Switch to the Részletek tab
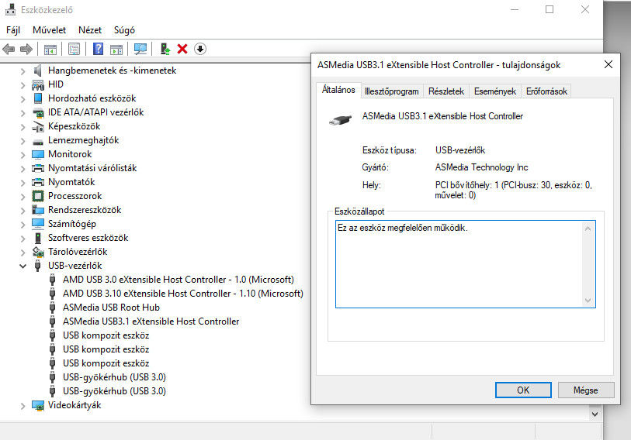The width and height of the screenshot is (631, 440). pyautogui.click(x=446, y=91)
